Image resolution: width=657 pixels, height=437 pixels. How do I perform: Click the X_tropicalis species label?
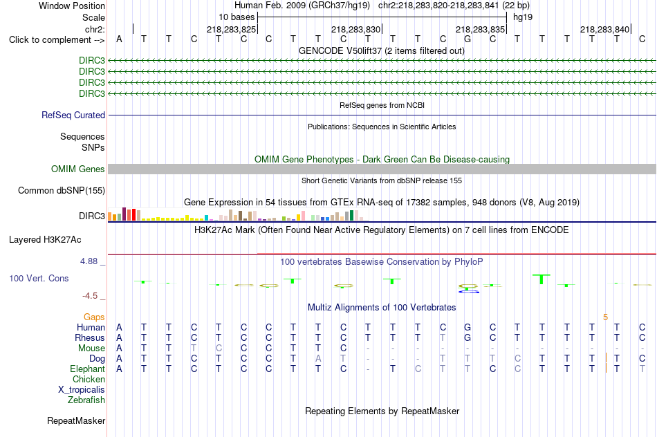[82, 390]
